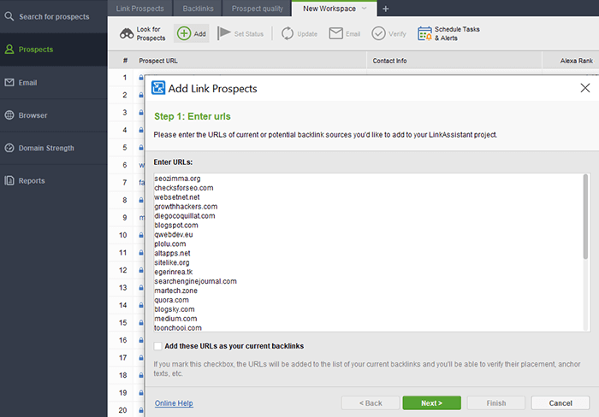The width and height of the screenshot is (599, 417).
Task: Click medium.com in the URL list
Action: click(x=175, y=319)
